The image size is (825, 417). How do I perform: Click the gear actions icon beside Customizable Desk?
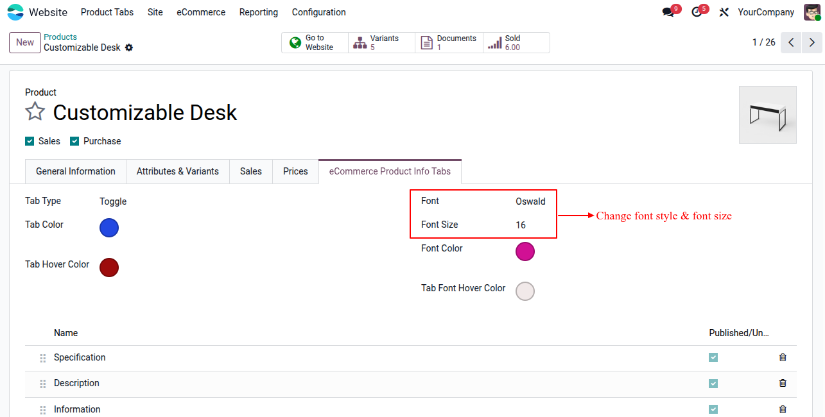pyautogui.click(x=129, y=47)
